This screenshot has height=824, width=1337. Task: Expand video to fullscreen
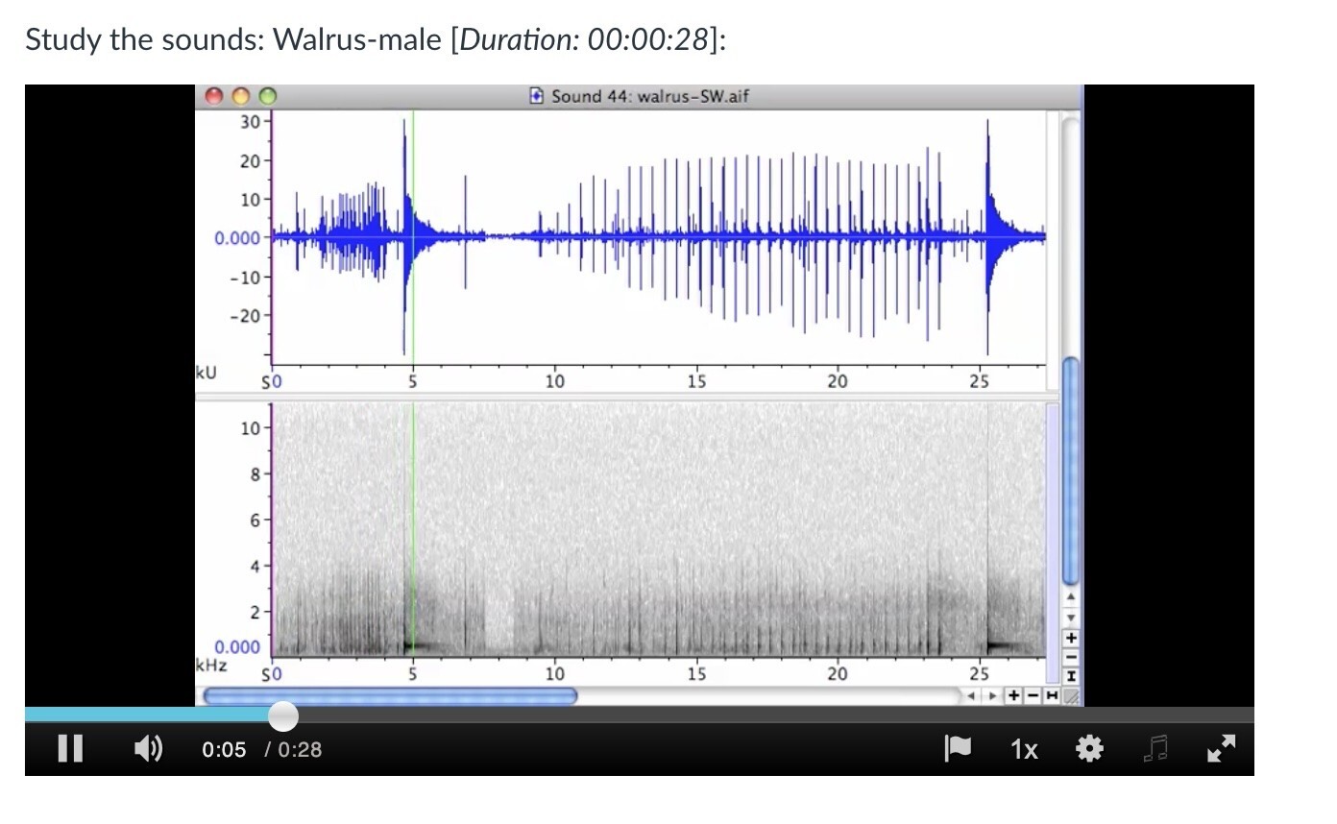pos(1221,748)
